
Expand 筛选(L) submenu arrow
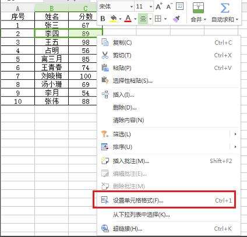pyautogui.click(x=235, y=134)
